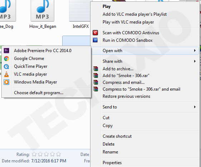Open with Windows Media Player
Viewport: 201px width, 167px height.
(46, 82)
